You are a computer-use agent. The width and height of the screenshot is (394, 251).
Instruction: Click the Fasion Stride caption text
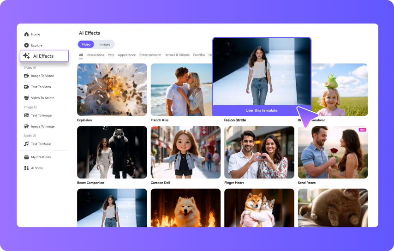(235, 120)
